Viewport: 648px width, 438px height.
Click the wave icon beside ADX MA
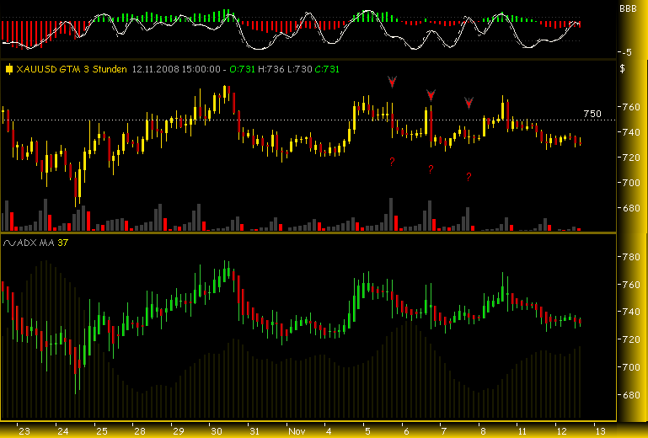click(9, 243)
